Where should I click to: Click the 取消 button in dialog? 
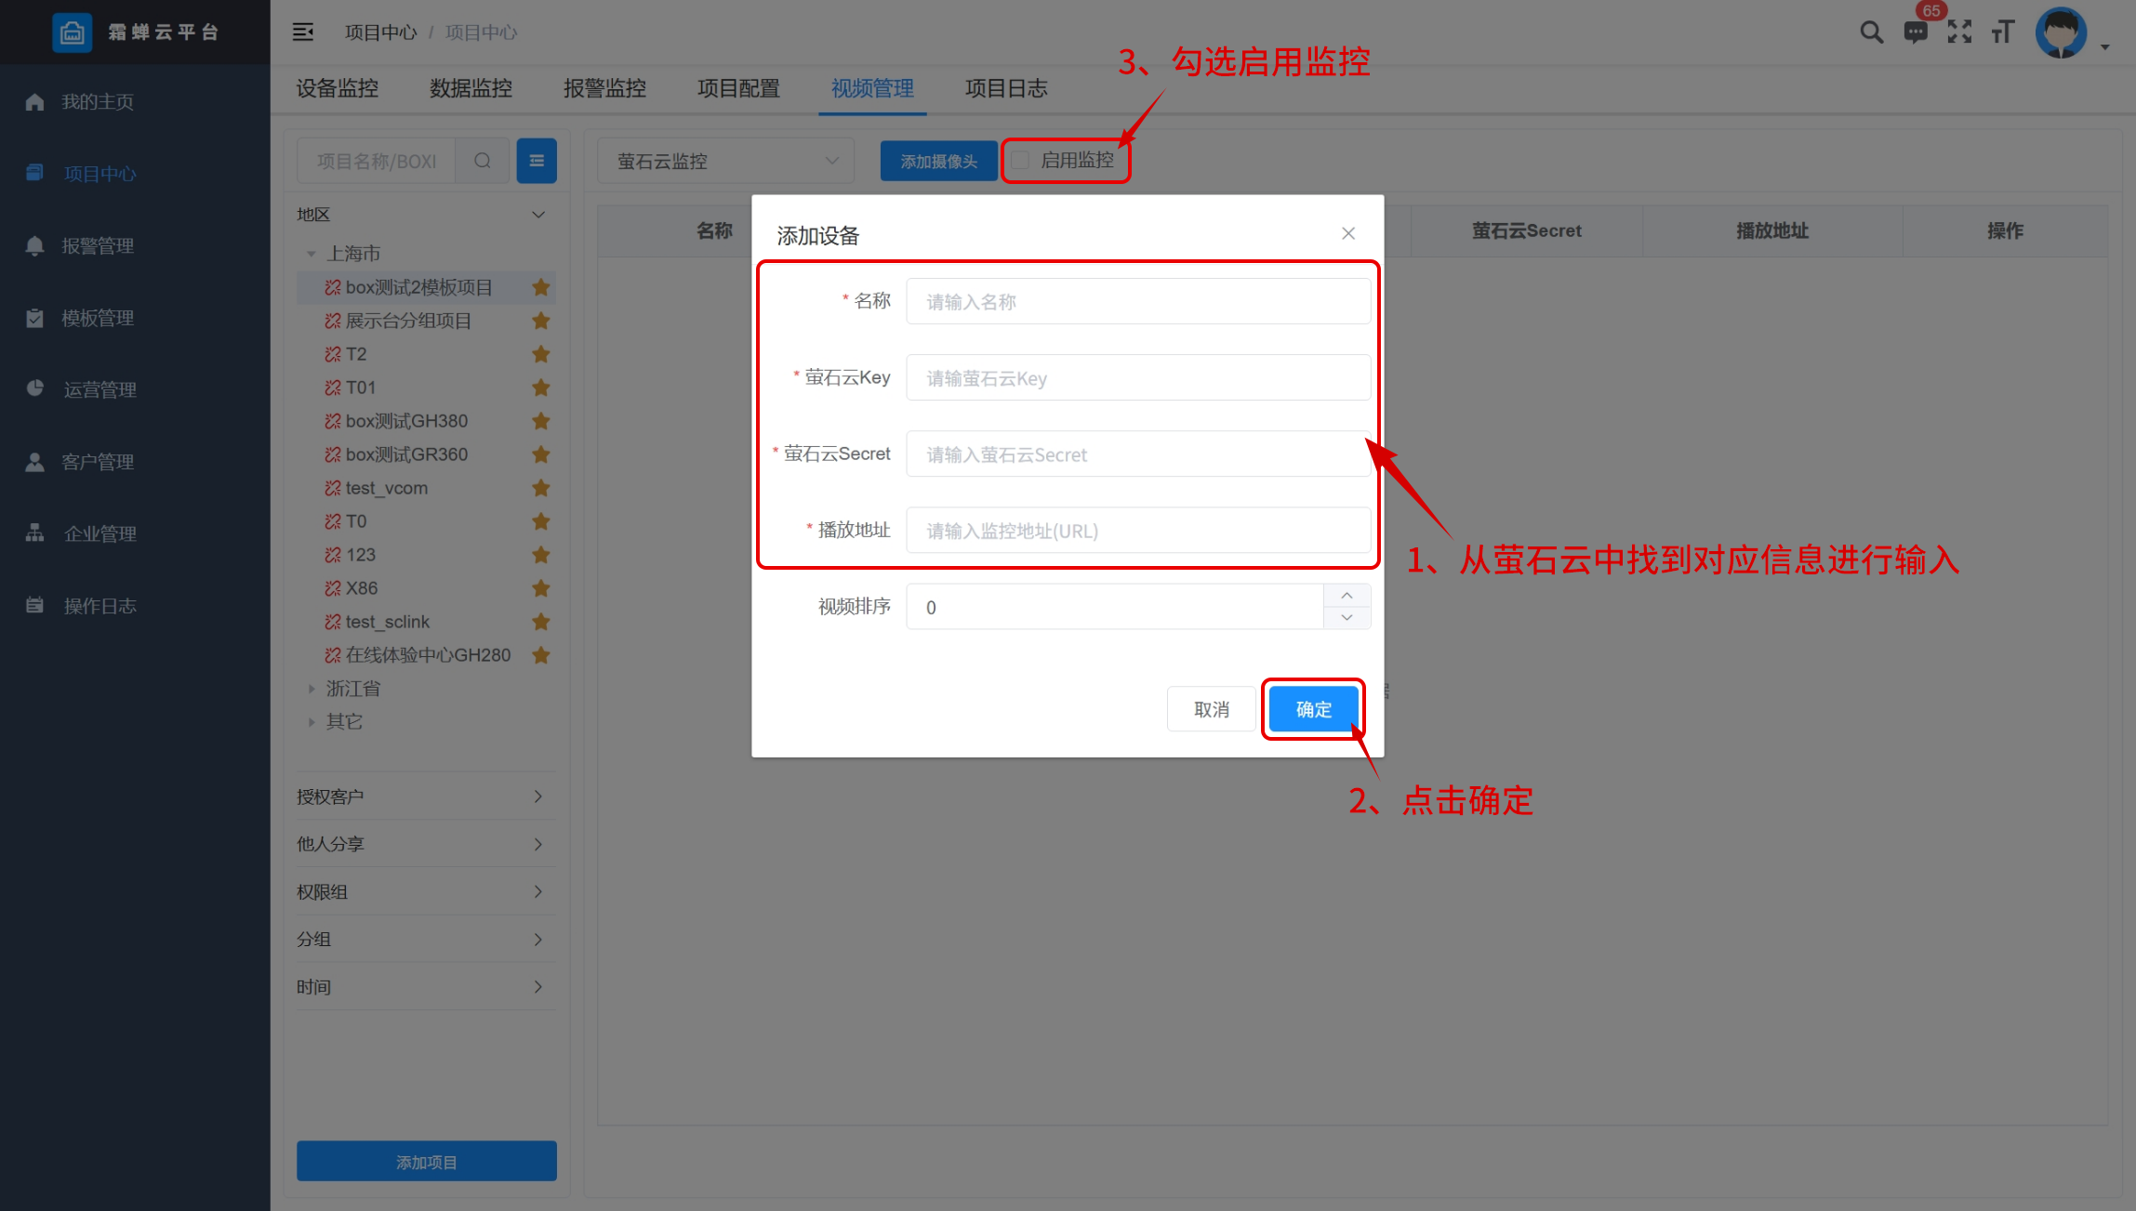click(x=1211, y=709)
